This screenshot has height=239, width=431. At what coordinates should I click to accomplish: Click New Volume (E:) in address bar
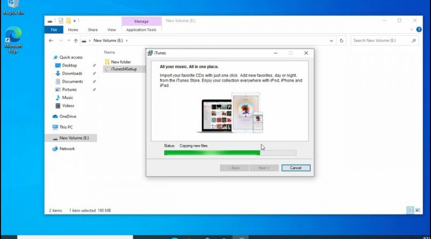point(108,41)
